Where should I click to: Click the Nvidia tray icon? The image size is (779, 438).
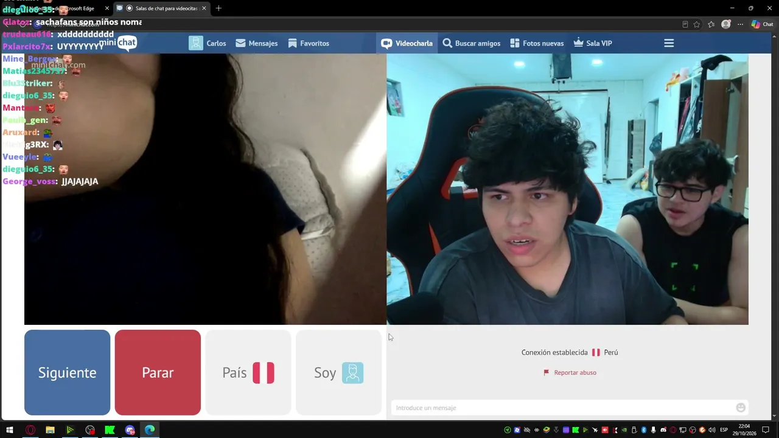[x=624, y=430]
